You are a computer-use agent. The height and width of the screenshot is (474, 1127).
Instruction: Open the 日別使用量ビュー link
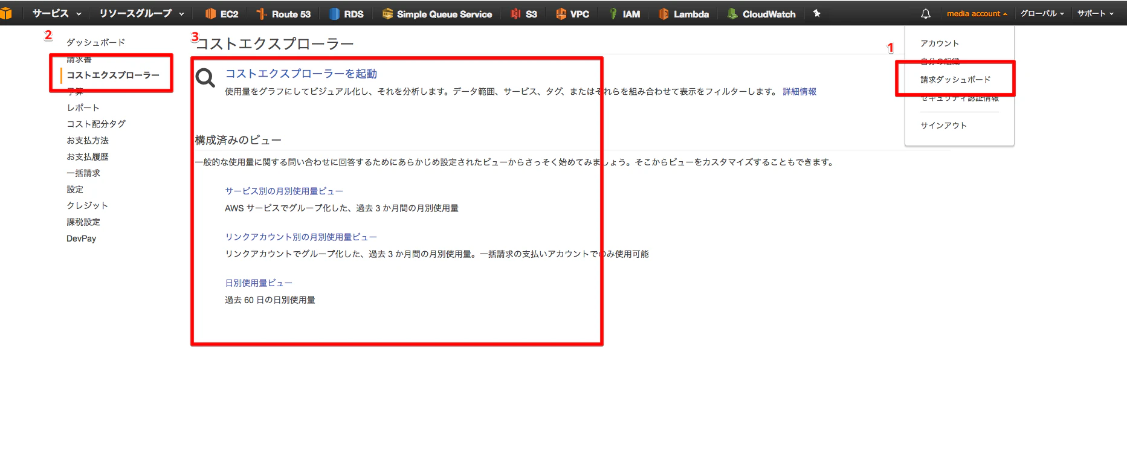tap(259, 283)
